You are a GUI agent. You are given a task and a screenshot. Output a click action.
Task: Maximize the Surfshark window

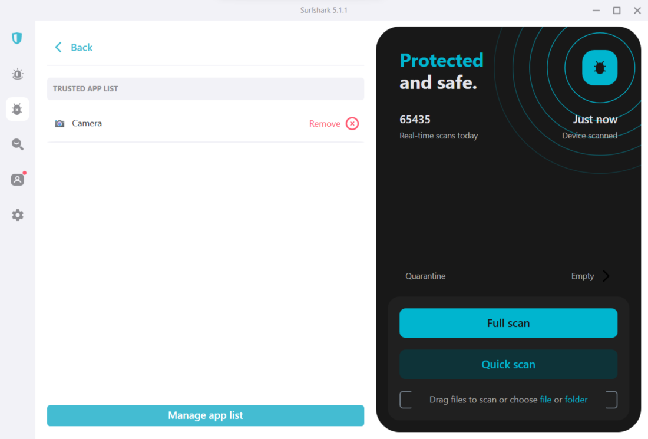tap(617, 11)
